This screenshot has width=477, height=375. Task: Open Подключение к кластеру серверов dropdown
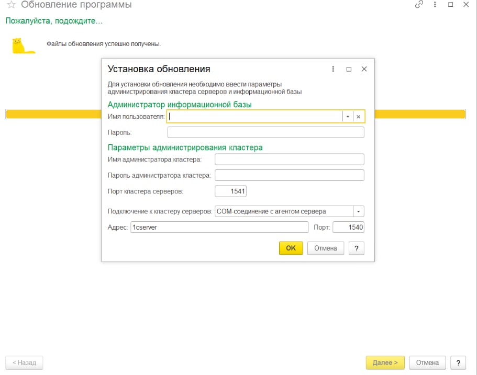click(x=358, y=211)
